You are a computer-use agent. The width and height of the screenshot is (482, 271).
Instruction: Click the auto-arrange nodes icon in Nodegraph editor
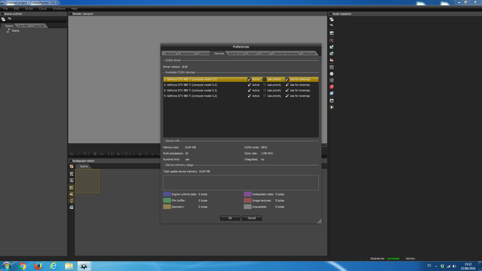pos(72,174)
